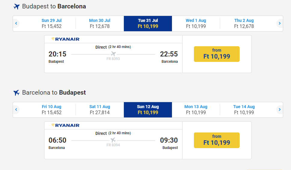Switch return date to Mon 13 Aug

(196, 110)
